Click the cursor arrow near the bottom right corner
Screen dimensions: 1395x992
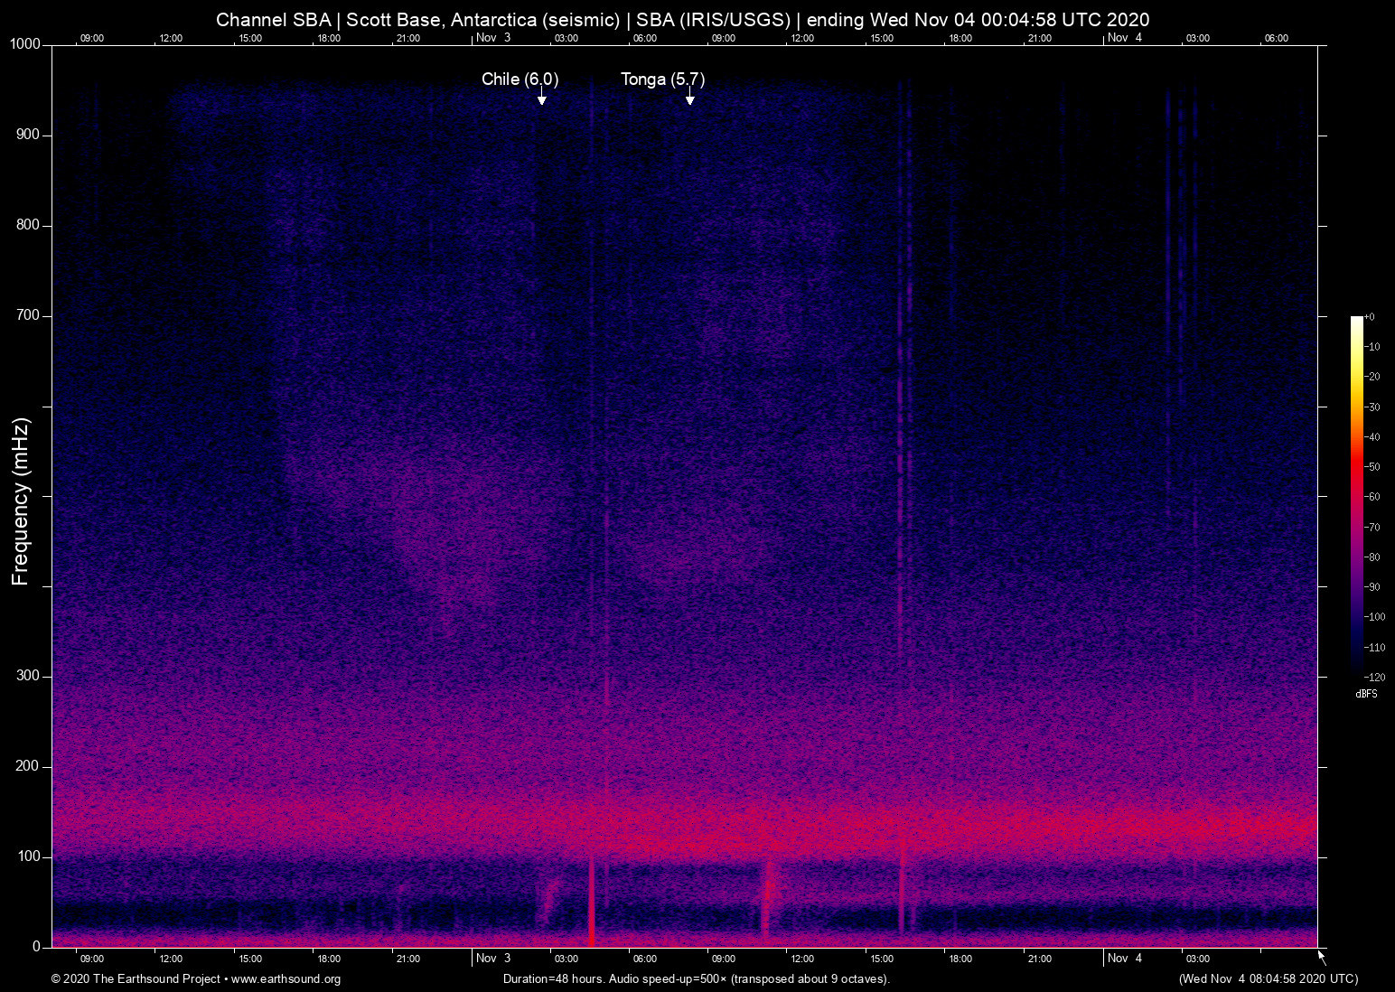coord(1321,955)
